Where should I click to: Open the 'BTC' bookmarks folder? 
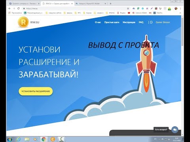click(78, 13)
